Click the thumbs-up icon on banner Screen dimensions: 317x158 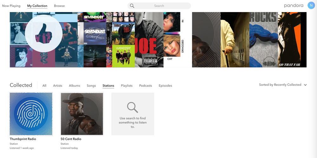tap(43, 34)
